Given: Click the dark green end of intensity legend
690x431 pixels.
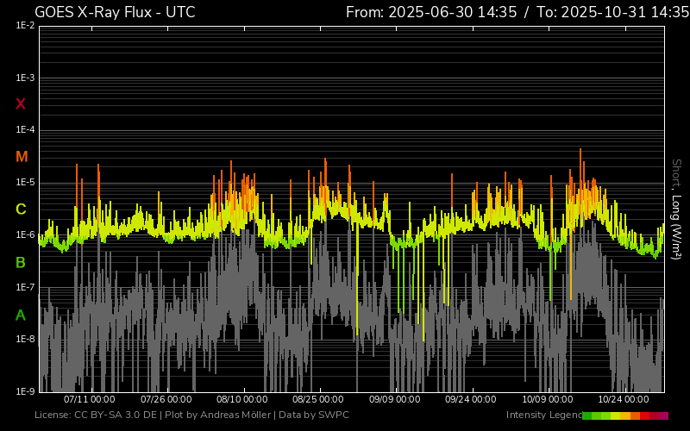Looking at the screenshot, I should 587,415.
